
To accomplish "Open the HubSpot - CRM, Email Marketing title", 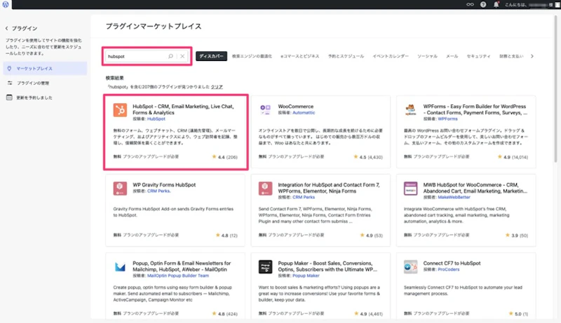I will (x=183, y=109).
